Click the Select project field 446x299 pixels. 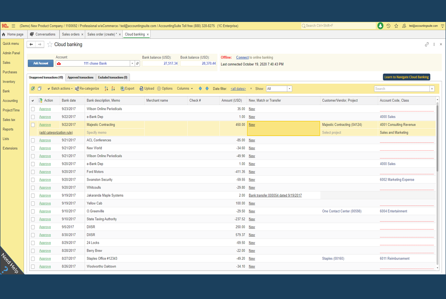(x=349, y=133)
